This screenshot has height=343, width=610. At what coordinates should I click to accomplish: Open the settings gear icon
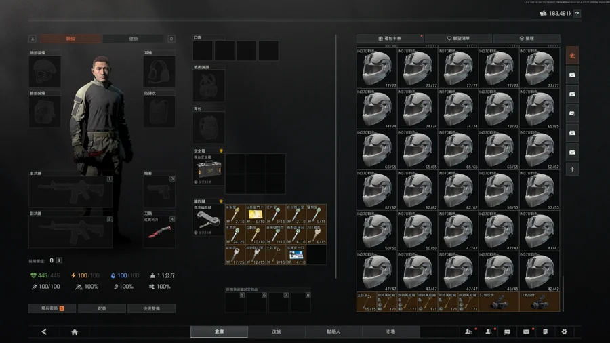[564, 331]
